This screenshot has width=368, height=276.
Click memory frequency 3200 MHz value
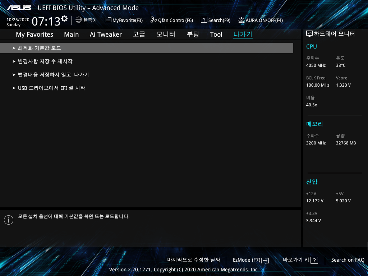316,143
